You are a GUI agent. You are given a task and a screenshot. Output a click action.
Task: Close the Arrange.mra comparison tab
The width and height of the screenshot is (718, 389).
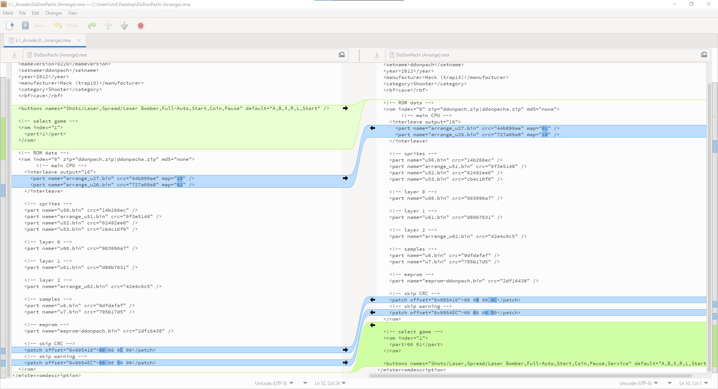79,40
